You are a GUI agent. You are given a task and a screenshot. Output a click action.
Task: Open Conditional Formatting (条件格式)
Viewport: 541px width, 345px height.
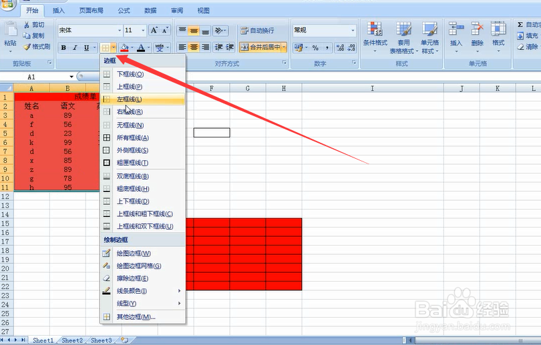coord(375,37)
